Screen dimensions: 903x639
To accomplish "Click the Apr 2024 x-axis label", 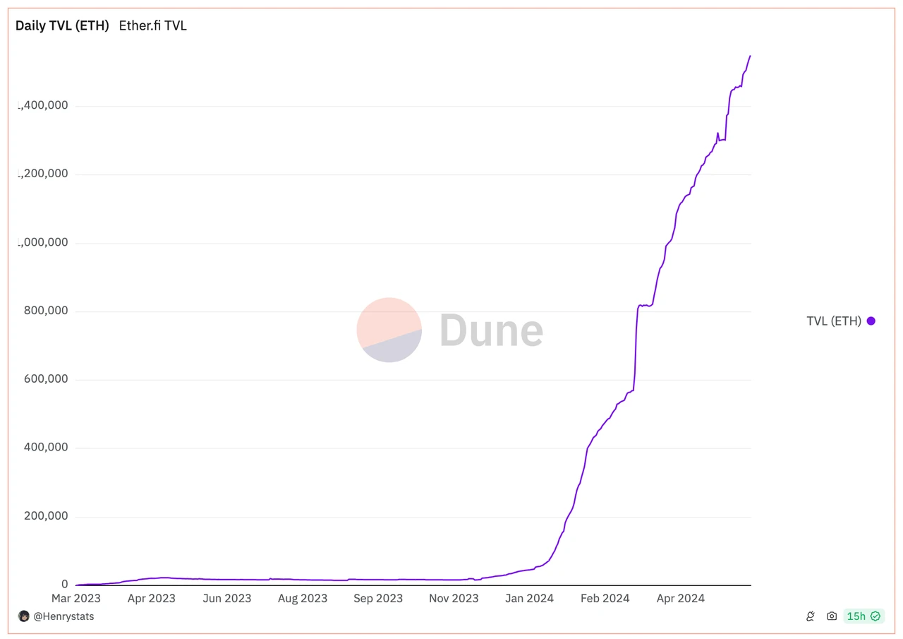I will (x=680, y=599).
